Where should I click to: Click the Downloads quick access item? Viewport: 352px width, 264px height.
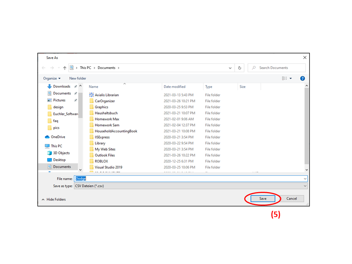coord(61,87)
